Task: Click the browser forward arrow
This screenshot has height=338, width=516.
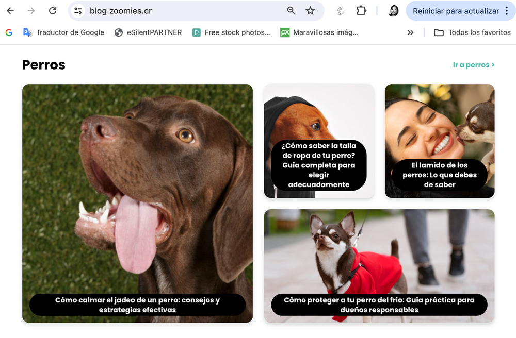Action: pos(31,11)
